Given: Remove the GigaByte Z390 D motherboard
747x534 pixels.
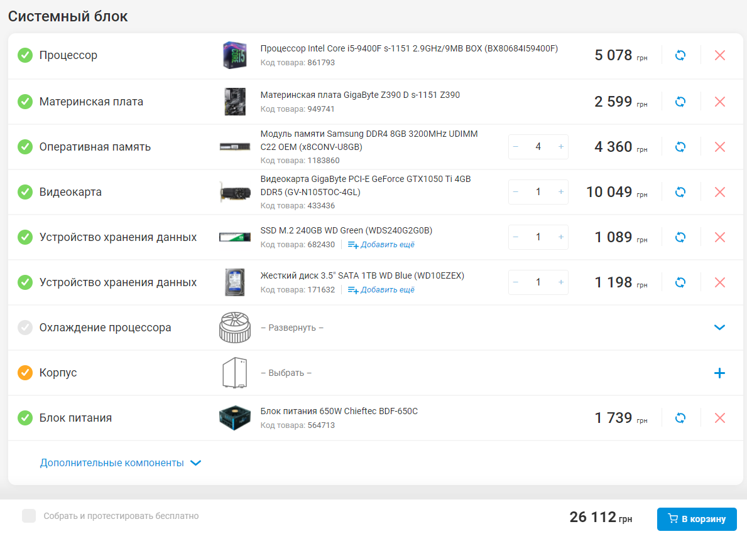Looking at the screenshot, I should pos(720,102).
